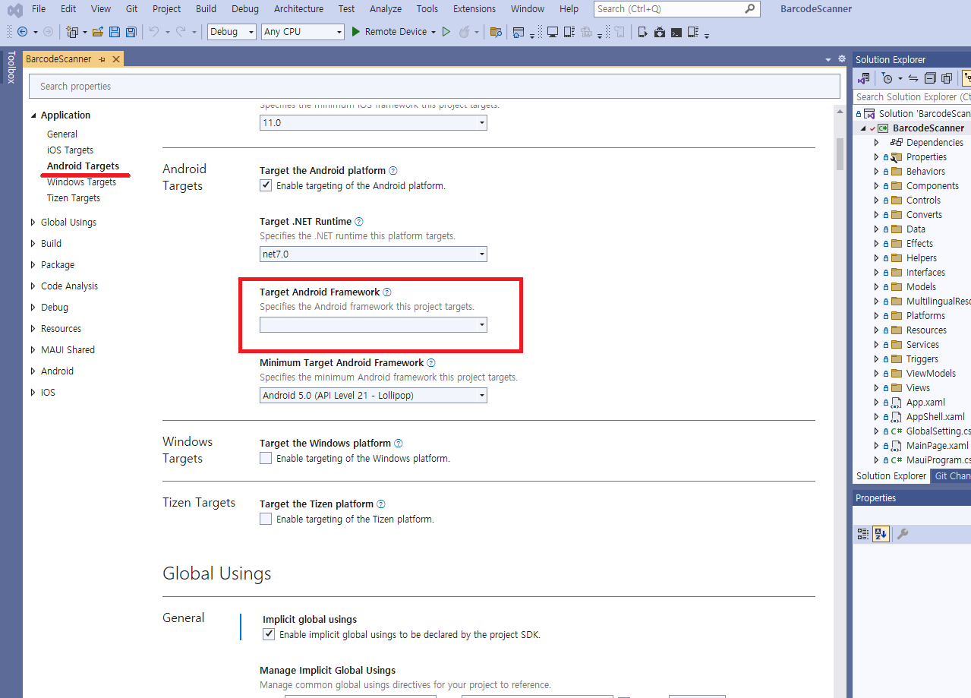Open the Extensions menu
This screenshot has height=698, width=971.
click(474, 9)
